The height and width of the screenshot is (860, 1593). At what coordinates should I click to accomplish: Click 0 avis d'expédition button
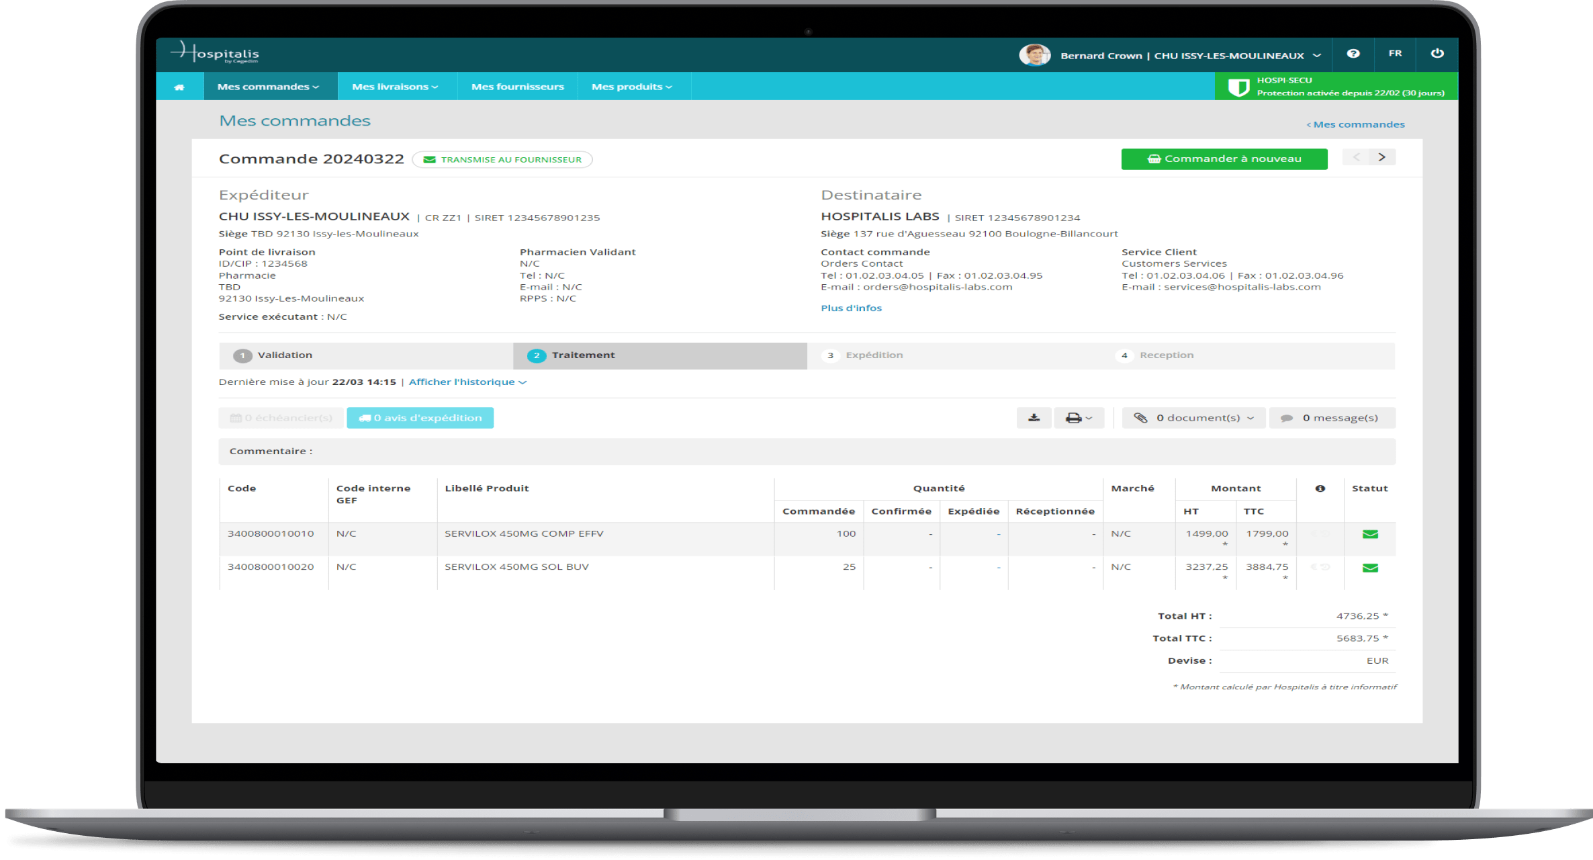(420, 418)
